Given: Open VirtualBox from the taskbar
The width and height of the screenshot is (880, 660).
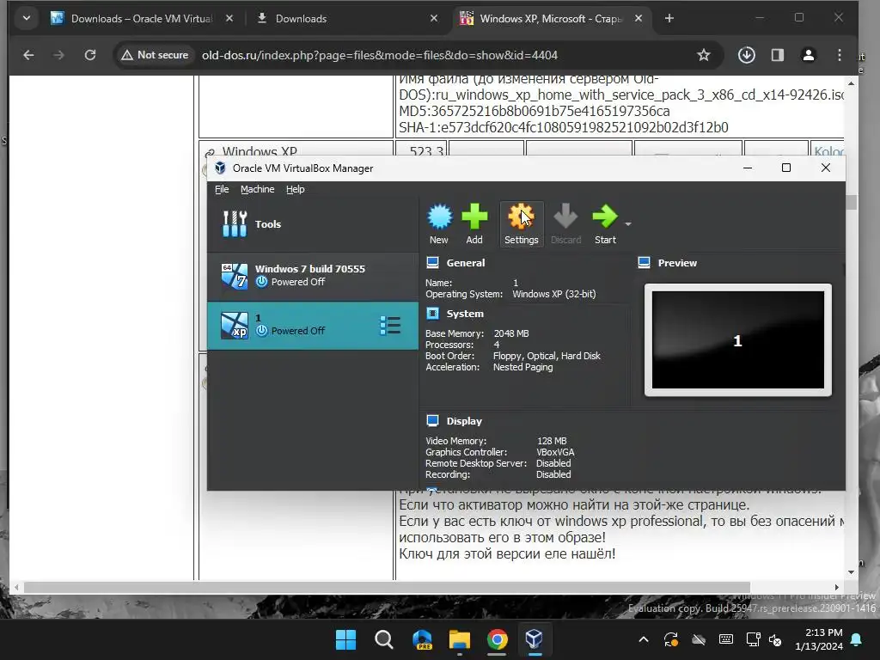Looking at the screenshot, I should point(535,639).
